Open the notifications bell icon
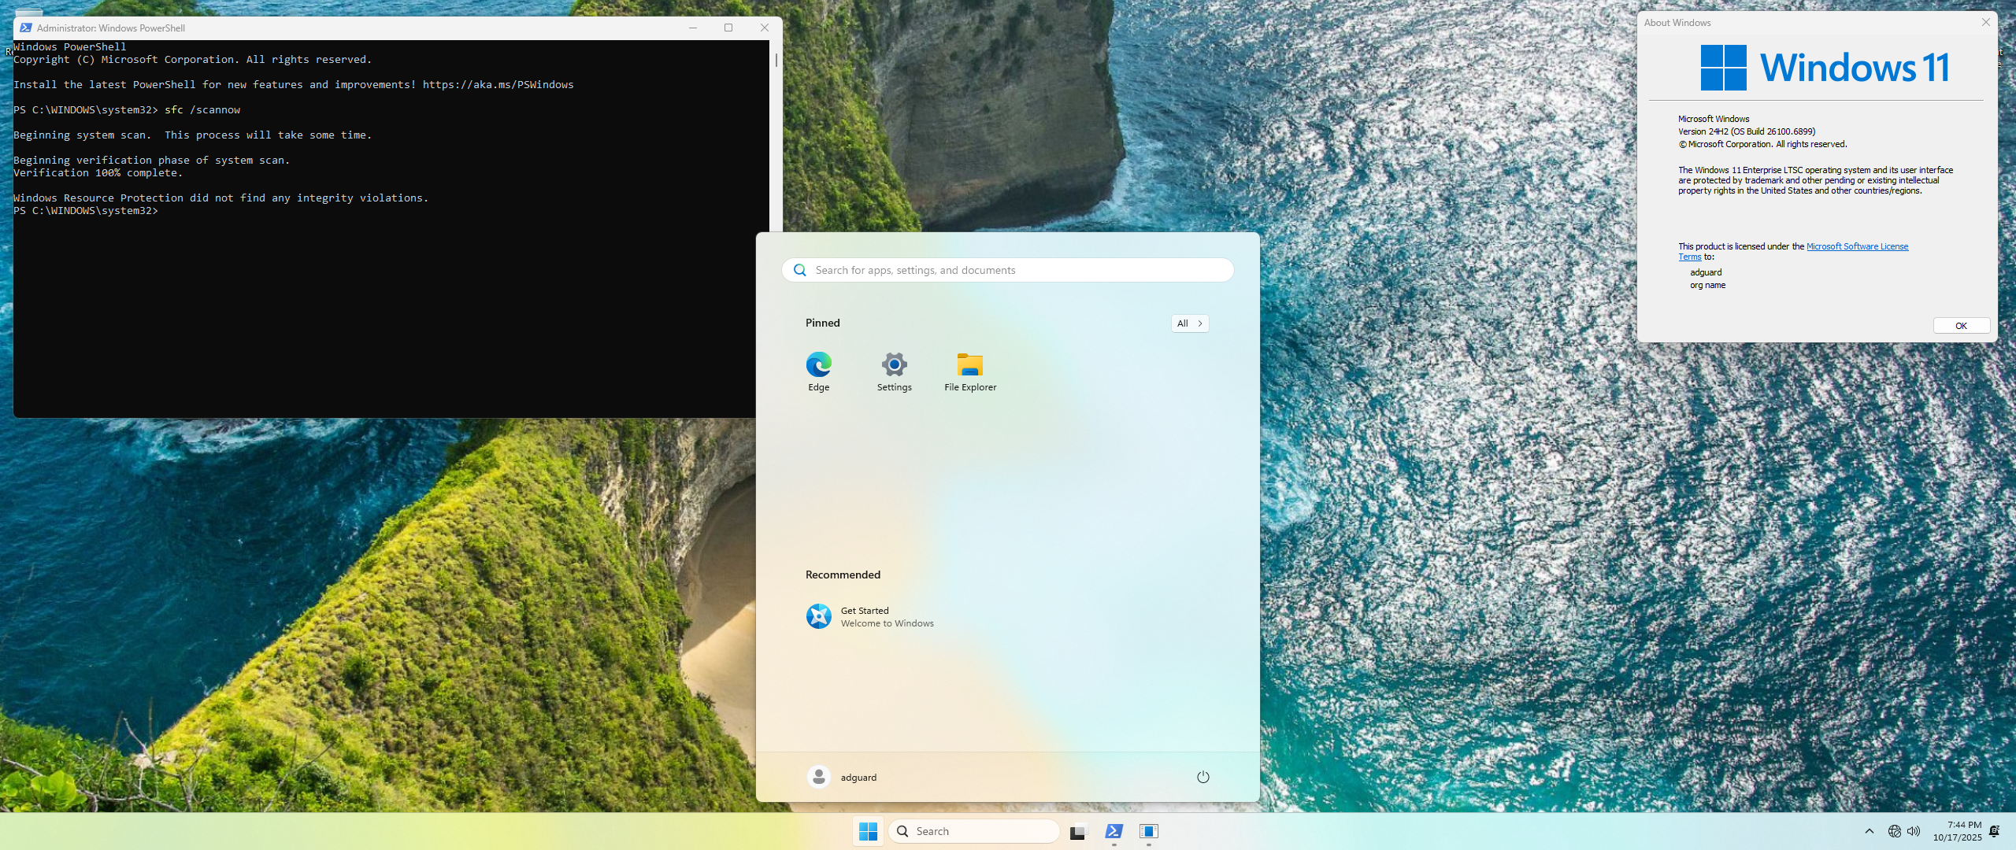 pyautogui.click(x=1994, y=831)
